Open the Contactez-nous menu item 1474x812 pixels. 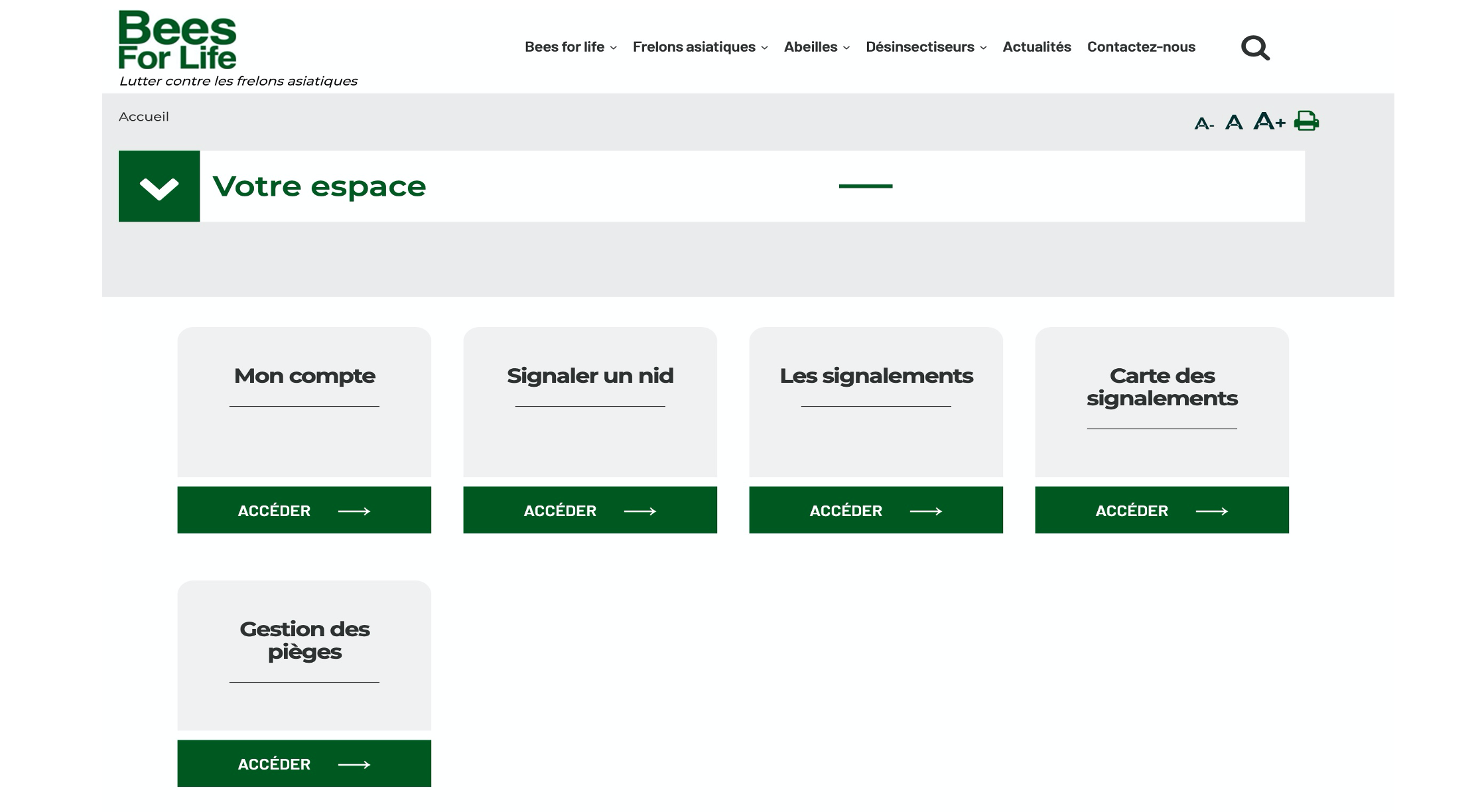pyautogui.click(x=1141, y=47)
